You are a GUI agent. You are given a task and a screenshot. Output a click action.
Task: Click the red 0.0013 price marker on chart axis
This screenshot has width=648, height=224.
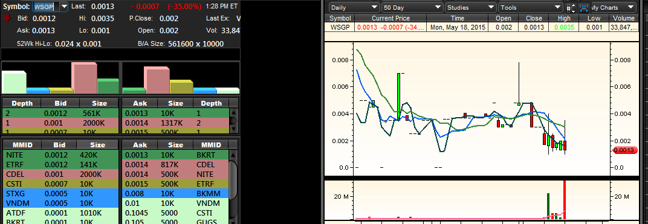[x=625, y=150]
